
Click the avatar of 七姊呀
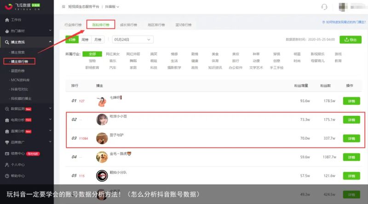[x=102, y=101]
